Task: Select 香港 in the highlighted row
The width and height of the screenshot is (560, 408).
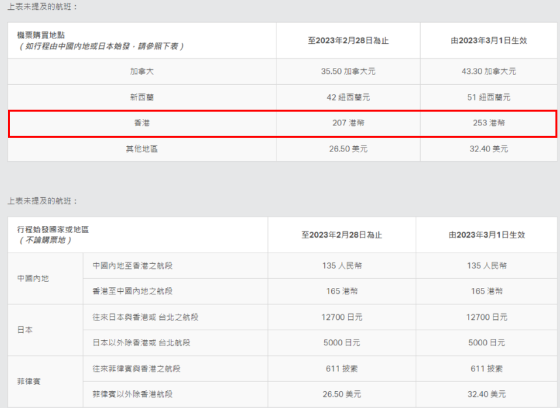Action: (142, 123)
